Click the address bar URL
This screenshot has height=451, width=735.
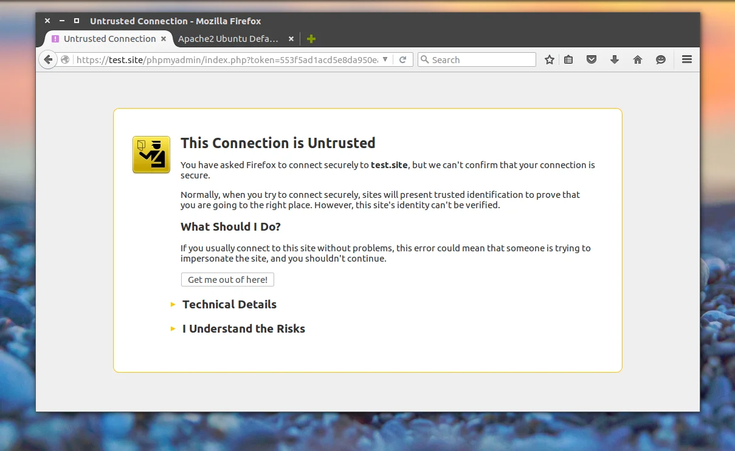coord(227,59)
